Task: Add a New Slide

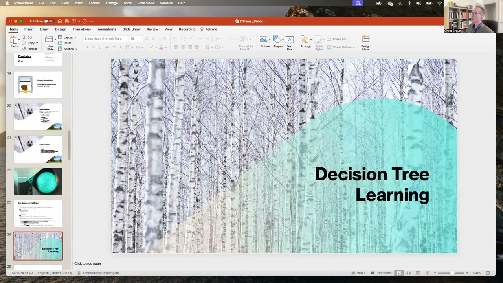Action: 50,42
